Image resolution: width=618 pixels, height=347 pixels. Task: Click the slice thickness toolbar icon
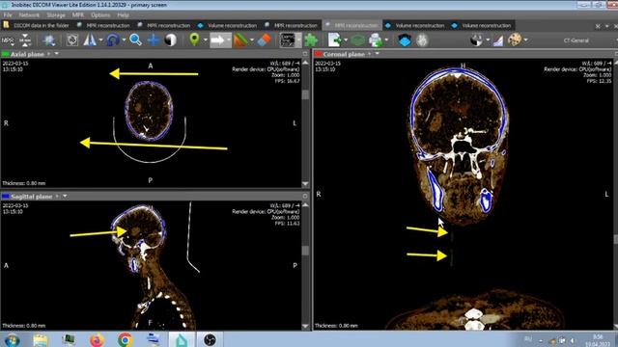click(x=25, y=40)
